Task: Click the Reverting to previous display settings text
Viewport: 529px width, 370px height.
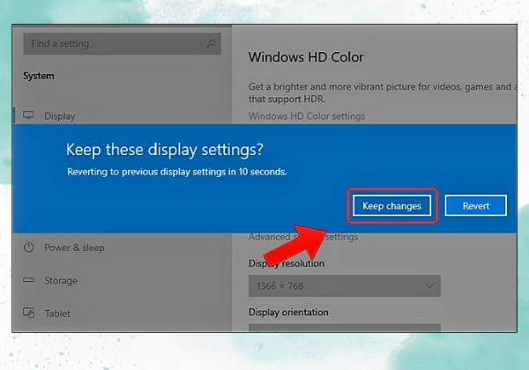Action: 177,172
